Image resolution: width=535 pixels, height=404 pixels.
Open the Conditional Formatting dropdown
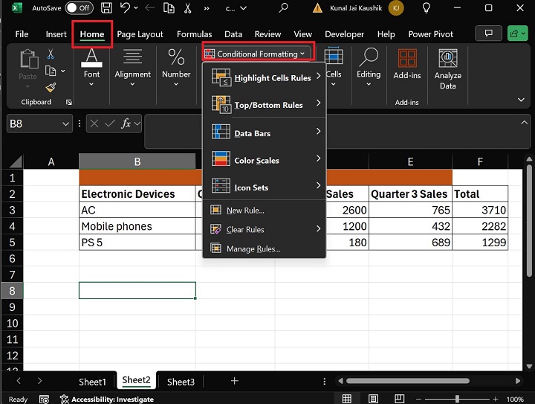point(258,54)
